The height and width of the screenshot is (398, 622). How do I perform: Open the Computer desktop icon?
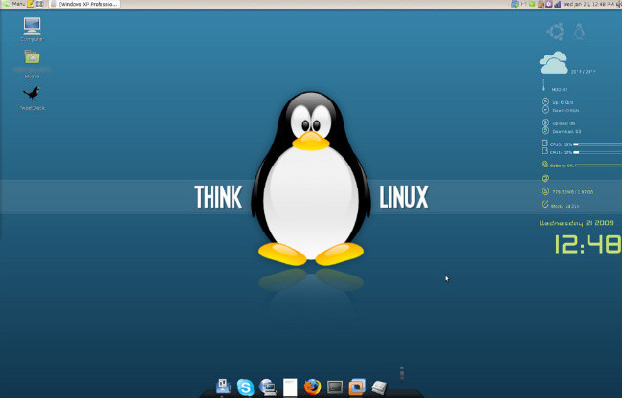32,28
